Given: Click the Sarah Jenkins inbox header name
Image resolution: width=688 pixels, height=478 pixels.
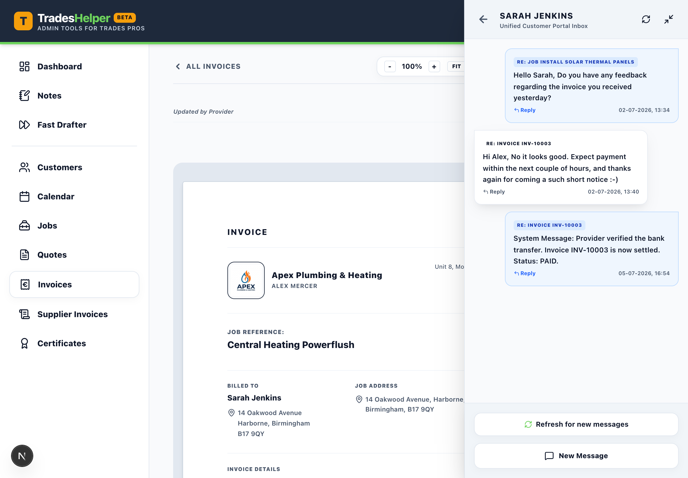Looking at the screenshot, I should (x=536, y=16).
